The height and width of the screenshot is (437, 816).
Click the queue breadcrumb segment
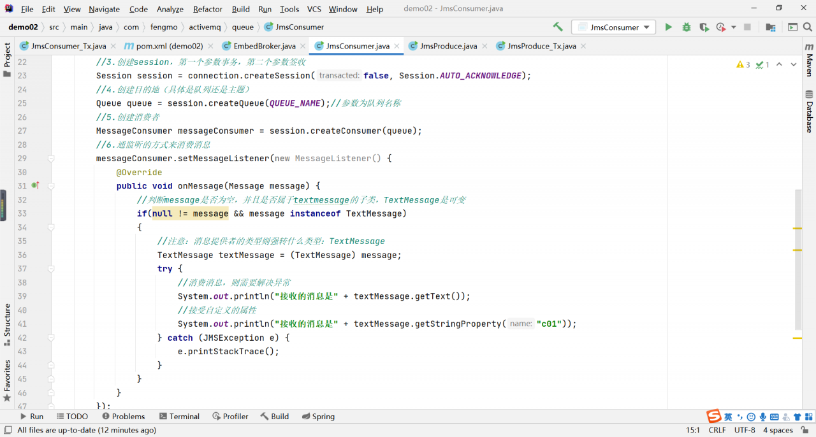[243, 27]
